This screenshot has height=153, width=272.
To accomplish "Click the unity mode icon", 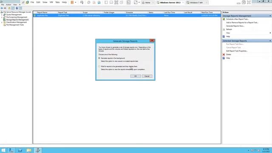I will 122,3.
